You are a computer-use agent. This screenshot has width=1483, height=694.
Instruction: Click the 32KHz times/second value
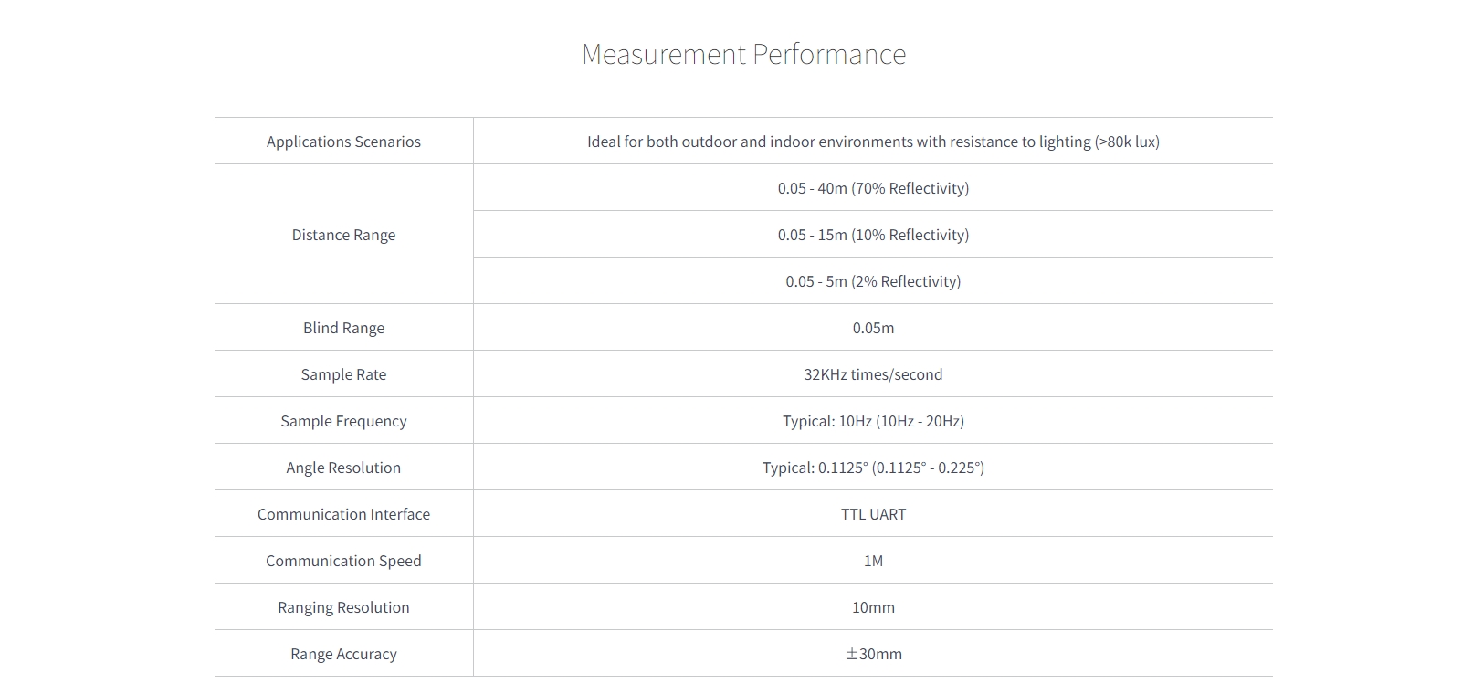873,374
